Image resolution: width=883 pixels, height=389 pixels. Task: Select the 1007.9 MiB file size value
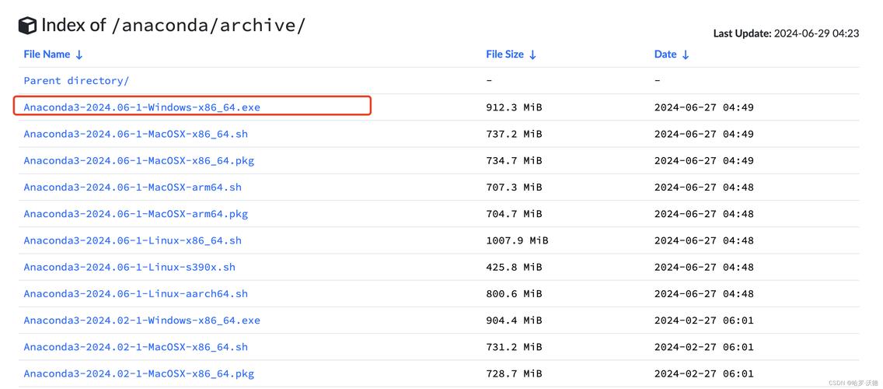[517, 240]
